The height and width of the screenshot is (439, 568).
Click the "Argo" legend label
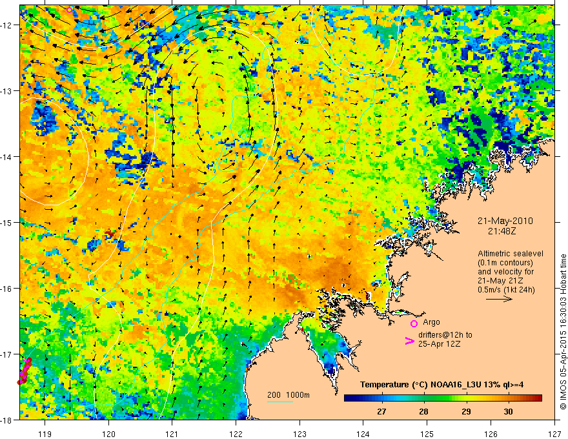[x=431, y=322]
